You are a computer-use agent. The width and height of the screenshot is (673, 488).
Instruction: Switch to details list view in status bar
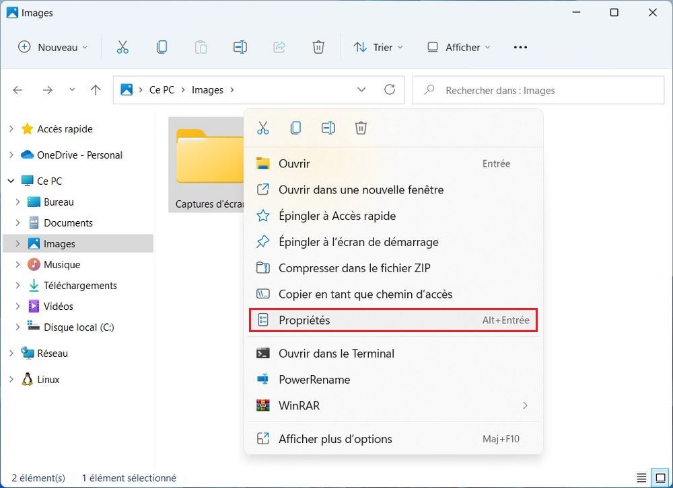(x=643, y=477)
